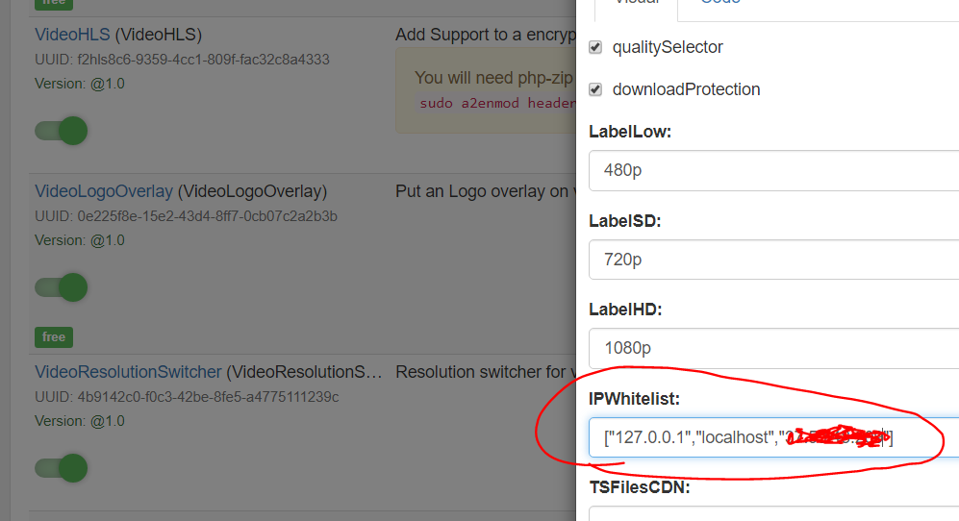
Task: Click the 'Add Support to a encryp' description
Action: tap(486, 35)
